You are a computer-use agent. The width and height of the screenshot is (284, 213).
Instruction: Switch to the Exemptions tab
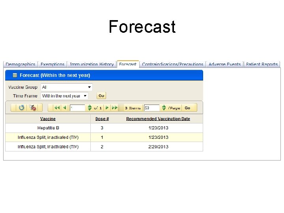(52, 64)
